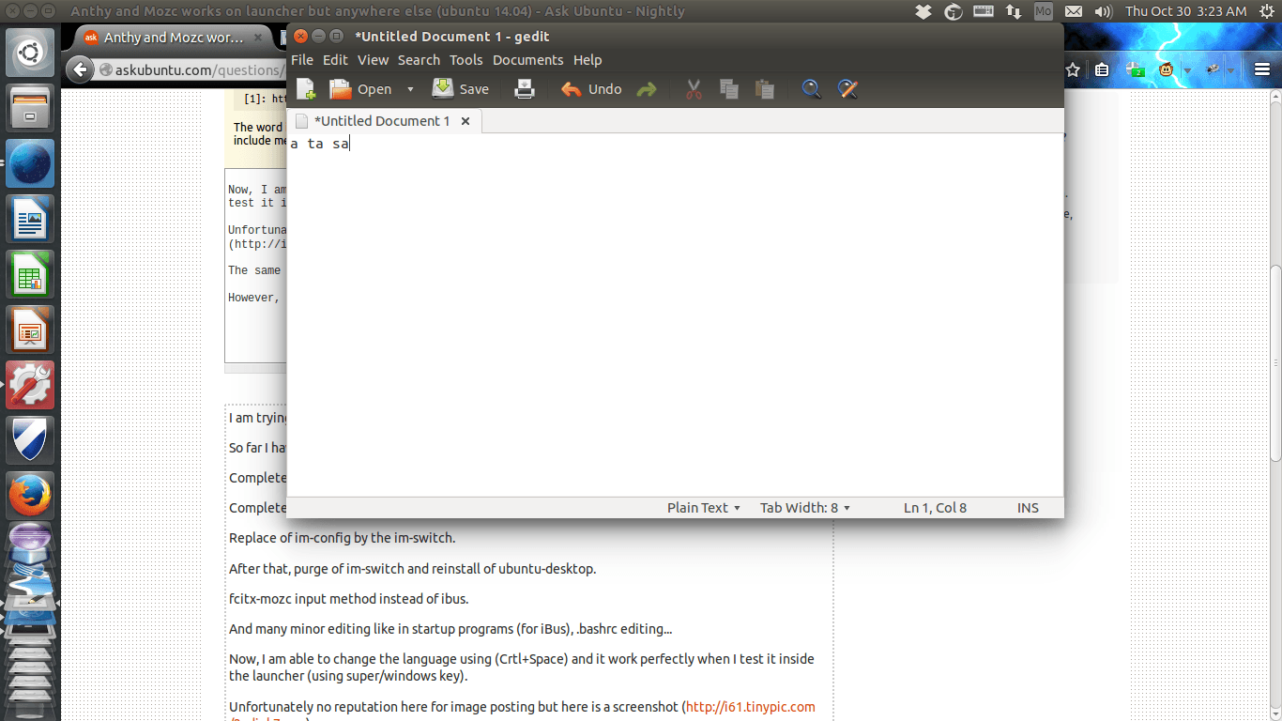
Task: Undo the last edit in gedit
Action: coord(591,89)
